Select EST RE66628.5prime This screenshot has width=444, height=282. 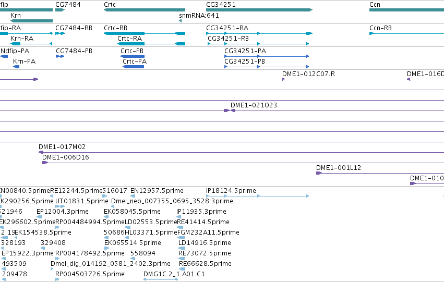tap(205, 264)
